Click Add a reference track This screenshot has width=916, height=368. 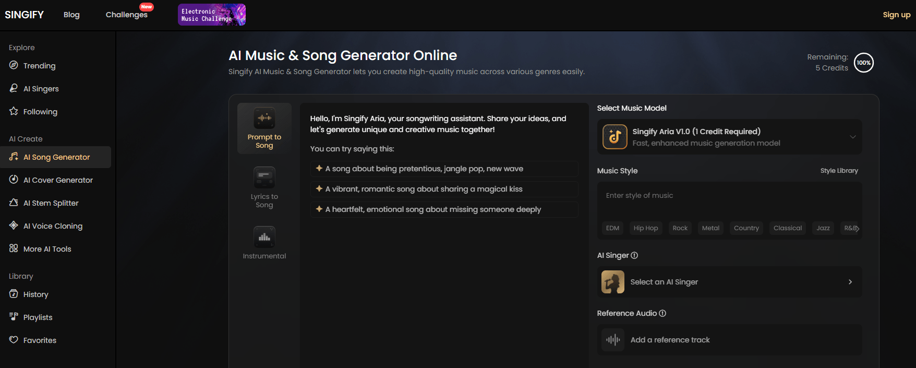729,340
